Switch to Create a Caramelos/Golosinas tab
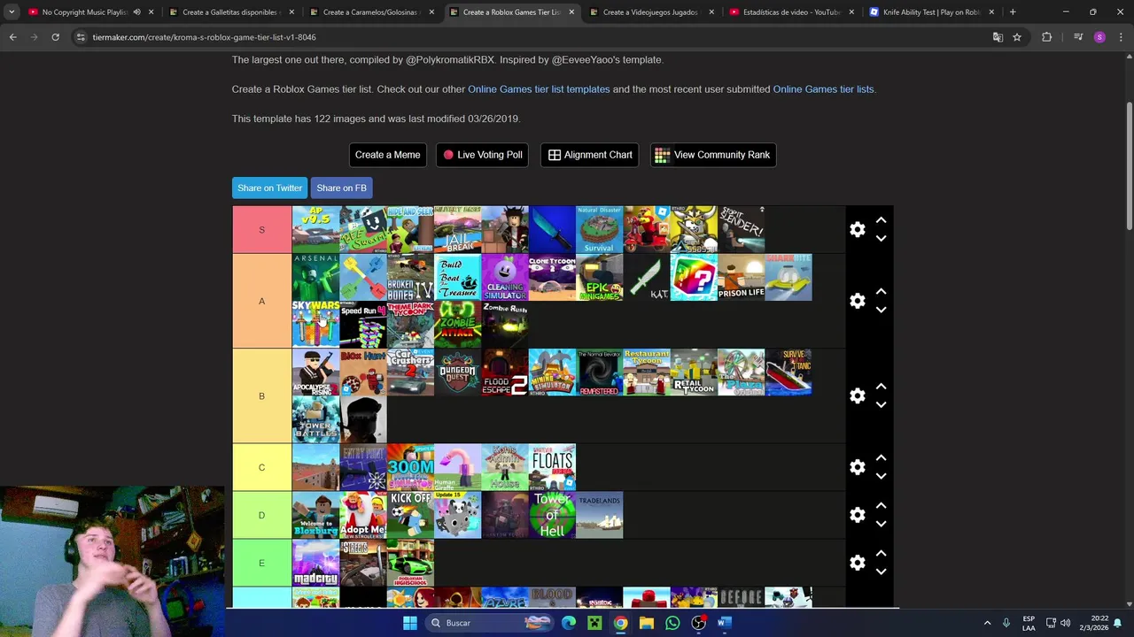The height and width of the screenshot is (637, 1134). click(371, 12)
